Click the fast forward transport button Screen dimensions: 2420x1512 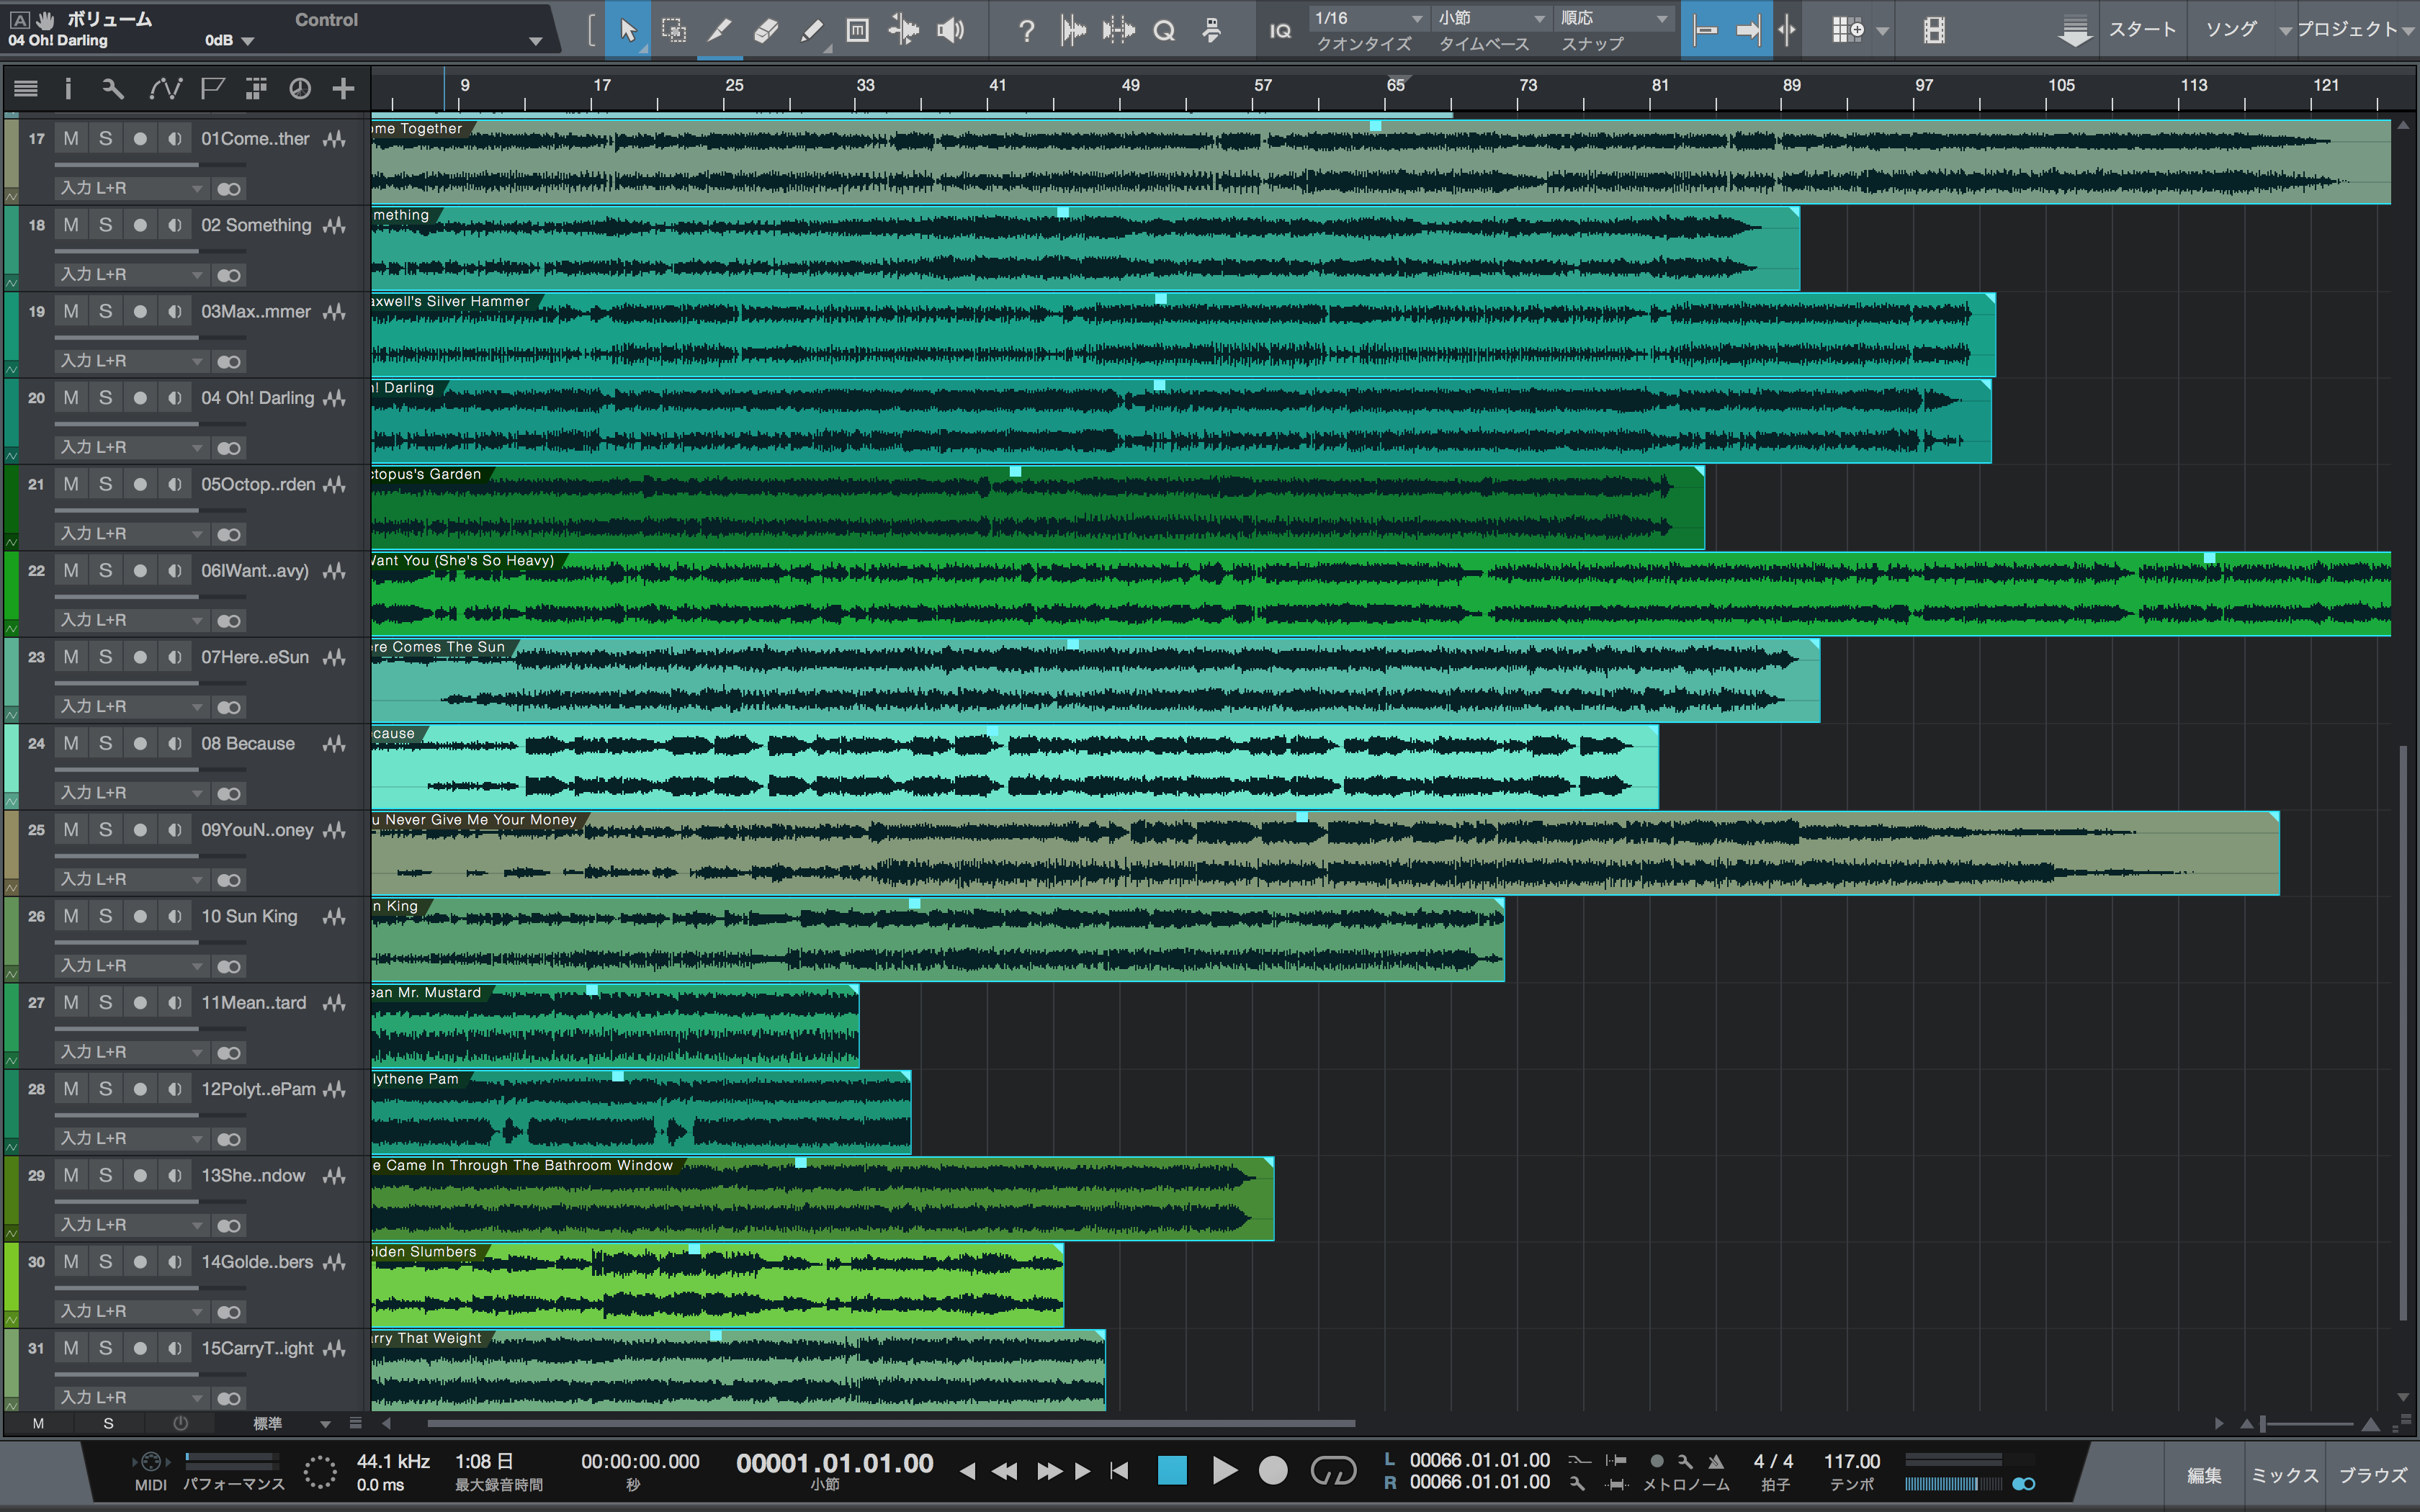[1049, 1470]
